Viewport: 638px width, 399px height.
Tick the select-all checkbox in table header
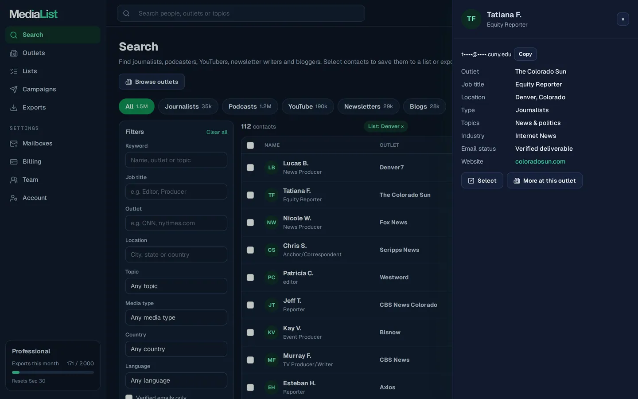(x=250, y=145)
